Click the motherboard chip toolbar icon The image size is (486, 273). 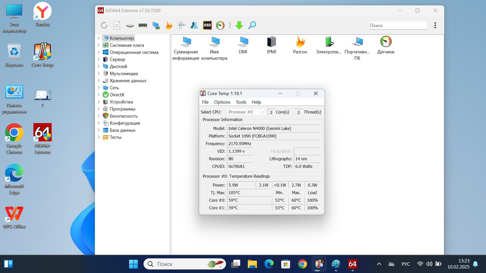[130, 26]
